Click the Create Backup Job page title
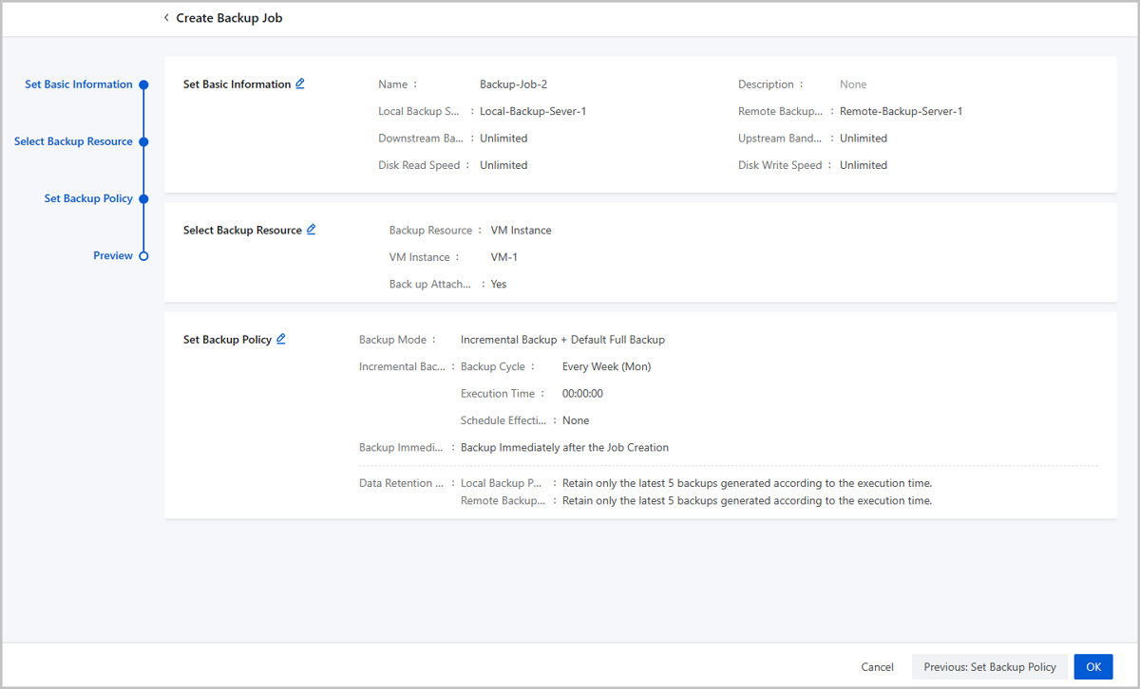Viewport: 1140px width, 689px height. click(229, 18)
